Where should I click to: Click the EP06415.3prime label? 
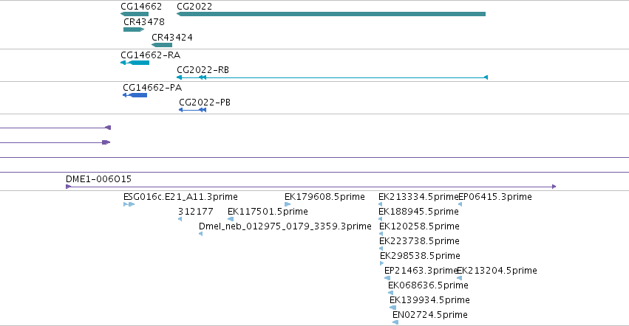click(x=495, y=197)
